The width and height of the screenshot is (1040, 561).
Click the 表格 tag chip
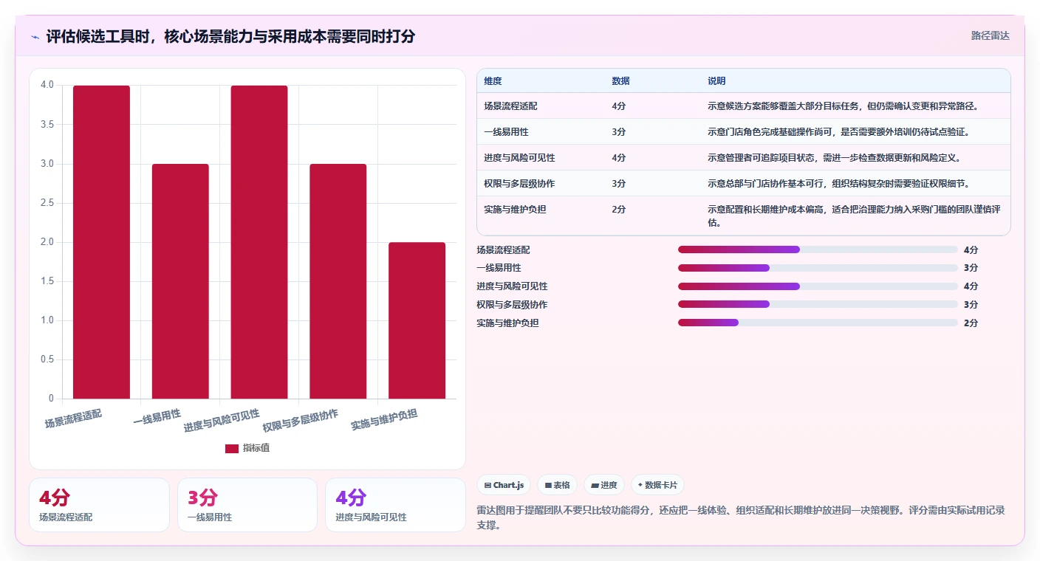[x=557, y=485]
